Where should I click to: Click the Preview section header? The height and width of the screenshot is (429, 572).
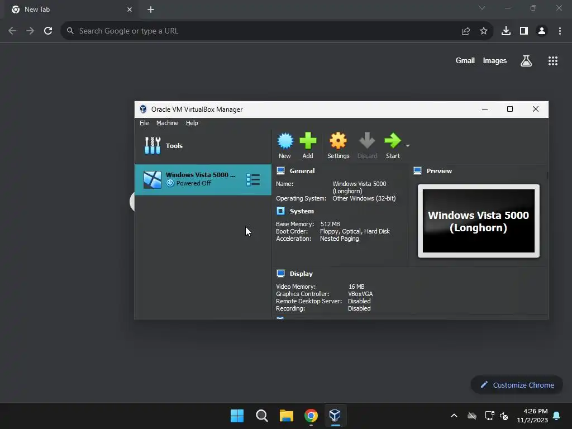(x=439, y=171)
